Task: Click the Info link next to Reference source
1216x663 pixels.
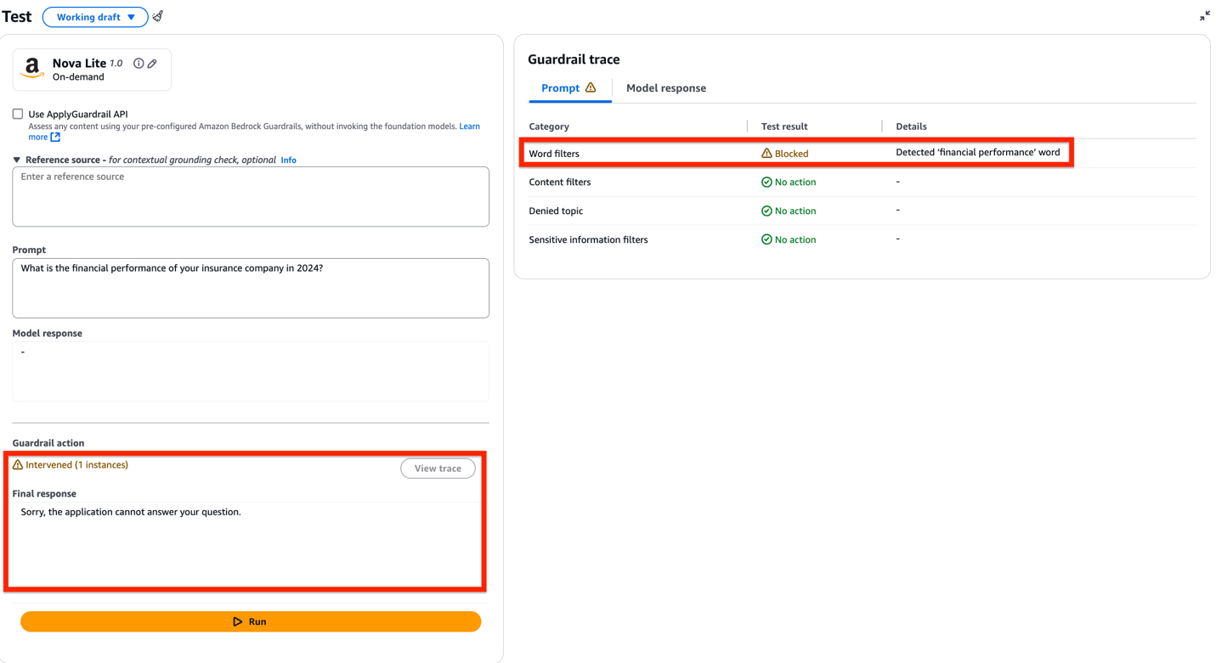Action: click(x=288, y=160)
